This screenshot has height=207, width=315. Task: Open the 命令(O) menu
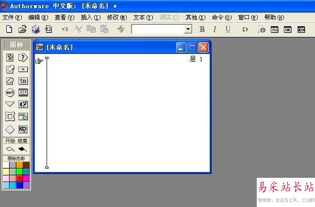222,17
